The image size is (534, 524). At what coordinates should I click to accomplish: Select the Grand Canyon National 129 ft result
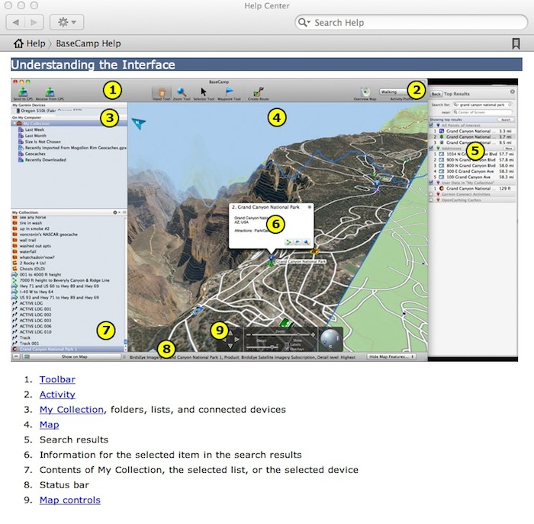pos(472,188)
